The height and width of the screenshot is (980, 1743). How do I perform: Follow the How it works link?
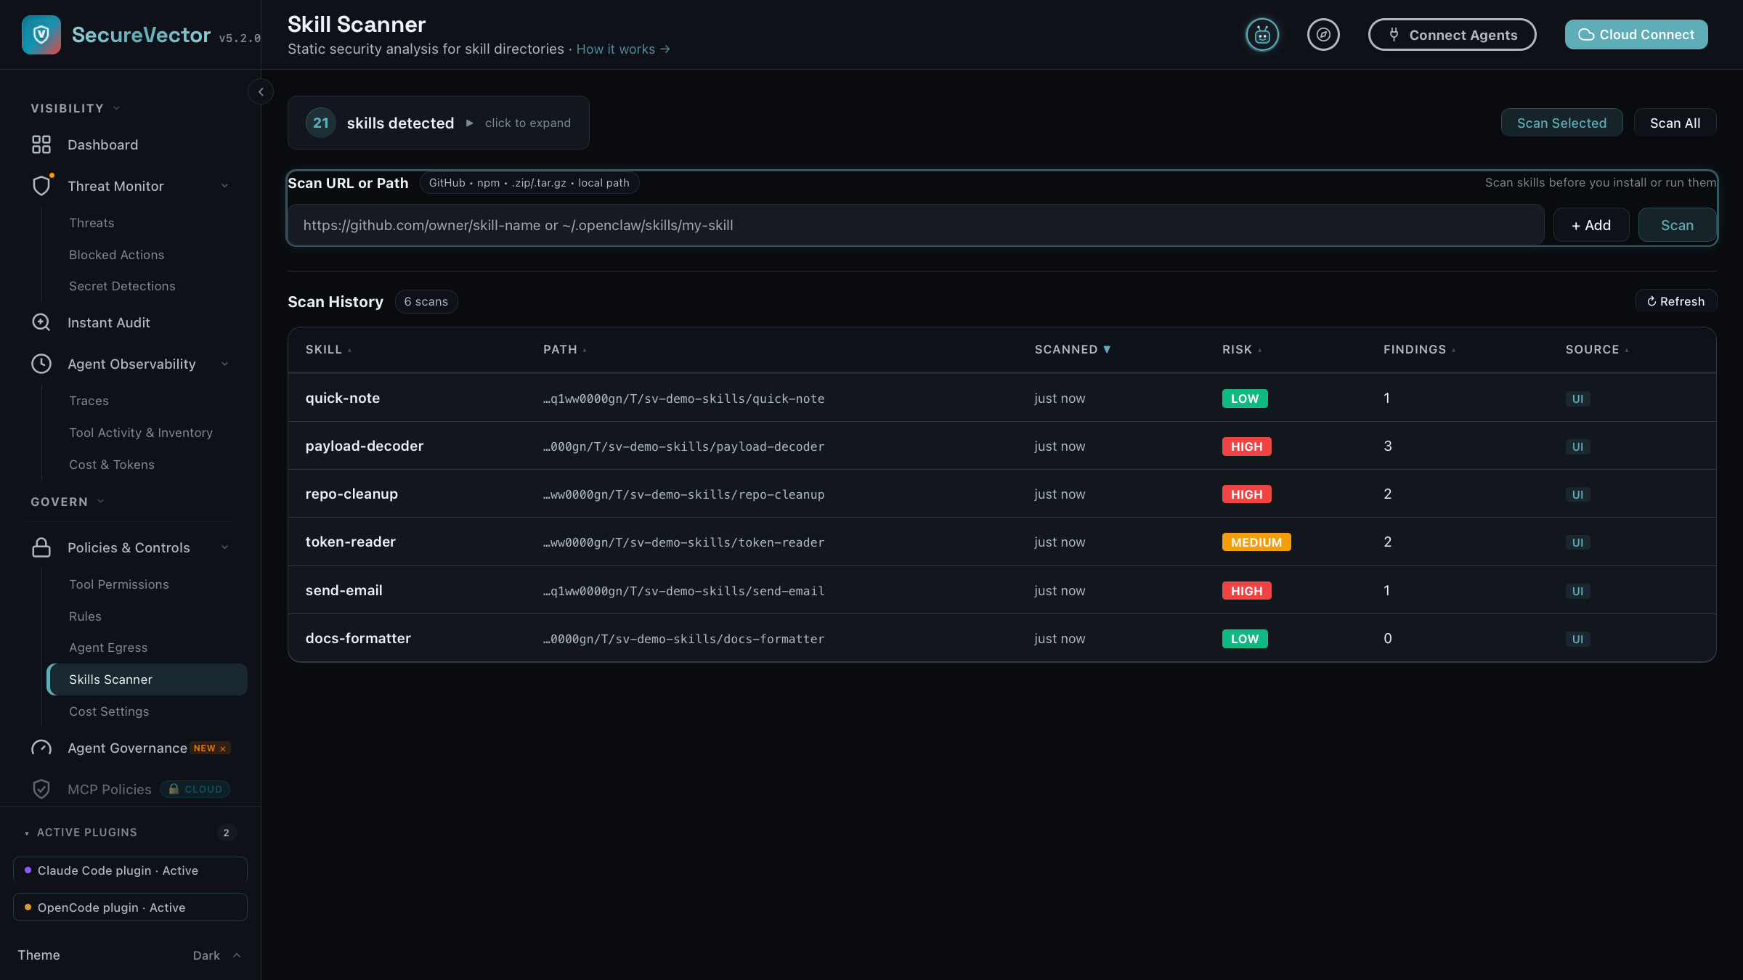click(x=623, y=49)
